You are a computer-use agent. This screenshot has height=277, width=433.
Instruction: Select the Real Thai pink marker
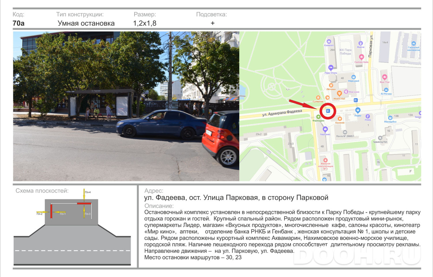[384, 77]
